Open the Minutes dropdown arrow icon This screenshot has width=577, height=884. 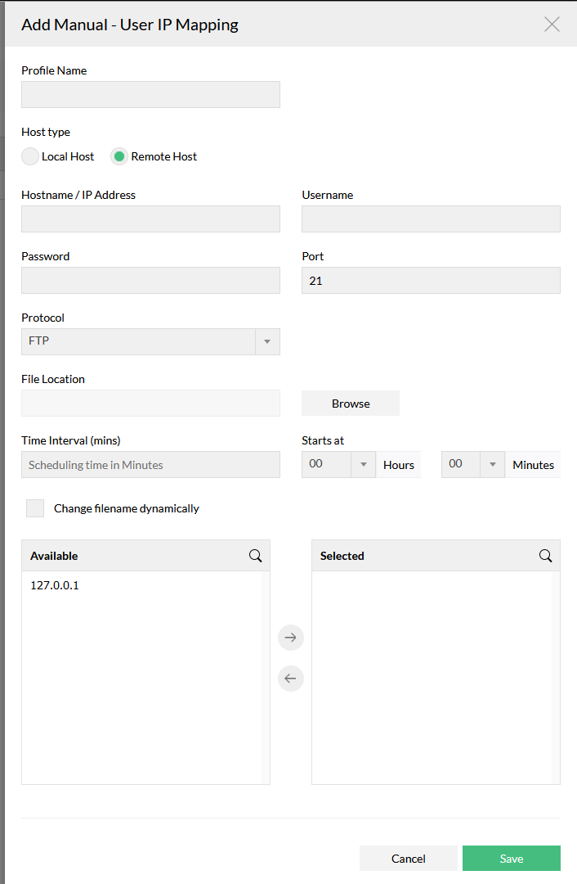pos(493,464)
